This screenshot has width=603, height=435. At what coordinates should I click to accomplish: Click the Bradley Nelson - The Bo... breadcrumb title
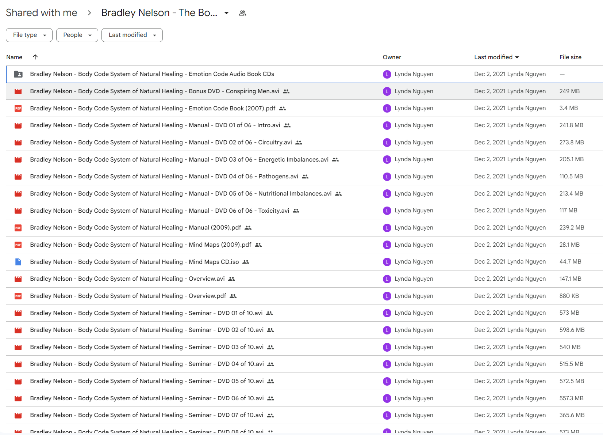pos(159,13)
